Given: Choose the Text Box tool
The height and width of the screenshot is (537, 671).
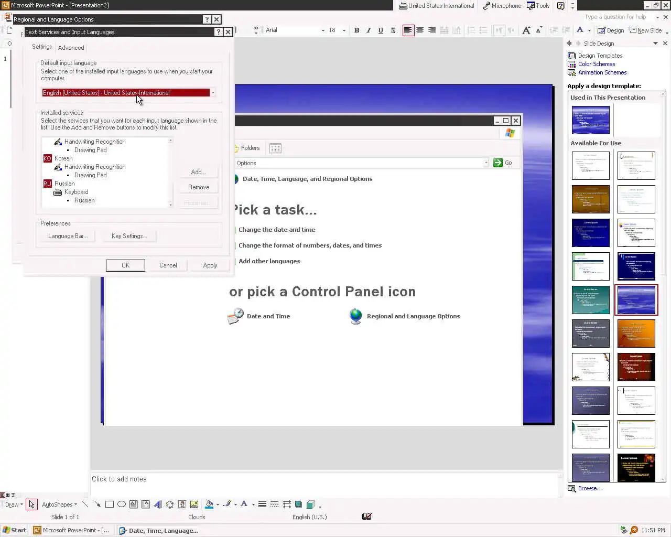Looking at the screenshot, I should 133,504.
